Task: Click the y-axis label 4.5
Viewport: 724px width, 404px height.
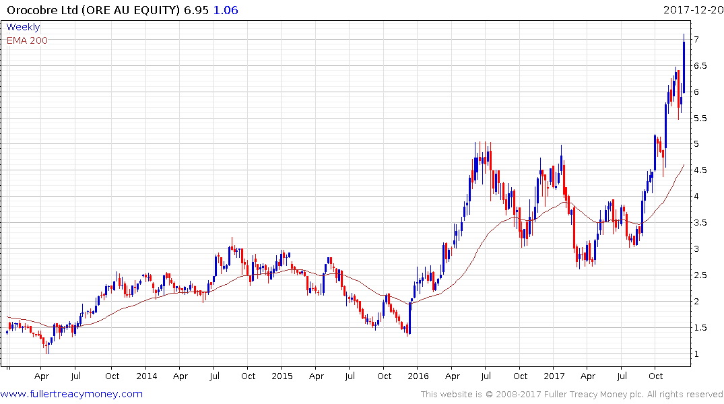Action: 700,170
